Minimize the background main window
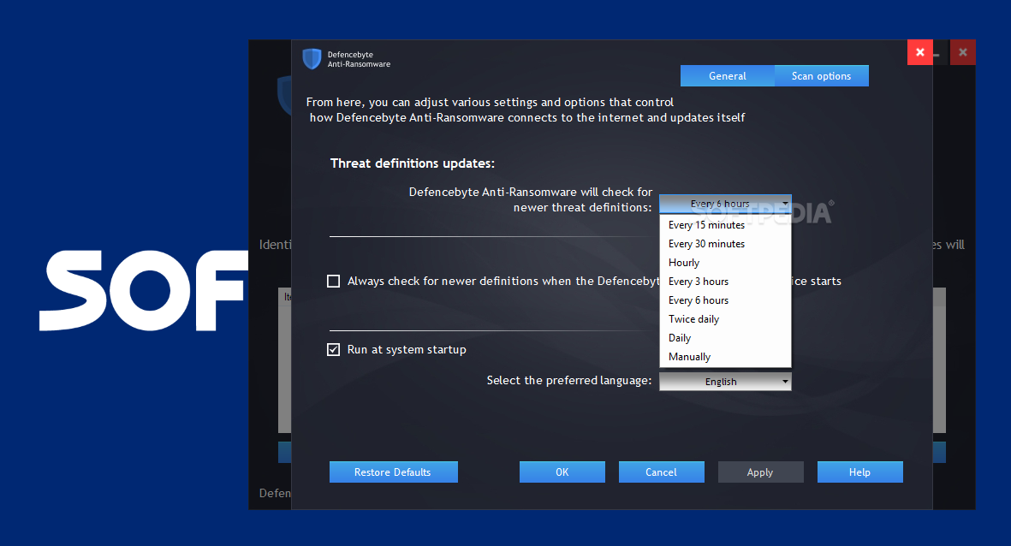The height and width of the screenshot is (546, 1011). [941, 52]
